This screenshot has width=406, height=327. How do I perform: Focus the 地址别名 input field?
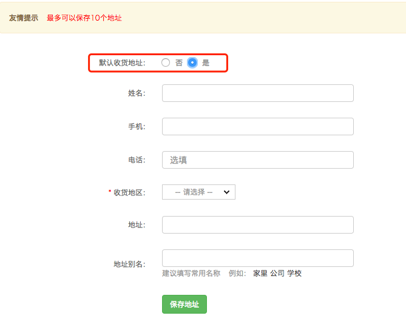[x=258, y=258]
